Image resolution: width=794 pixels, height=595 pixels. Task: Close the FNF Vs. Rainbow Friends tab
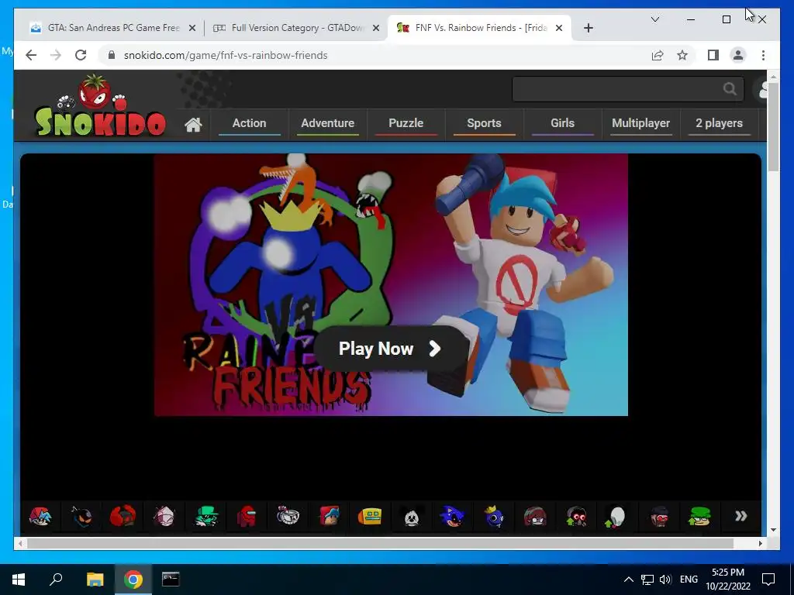(x=559, y=28)
